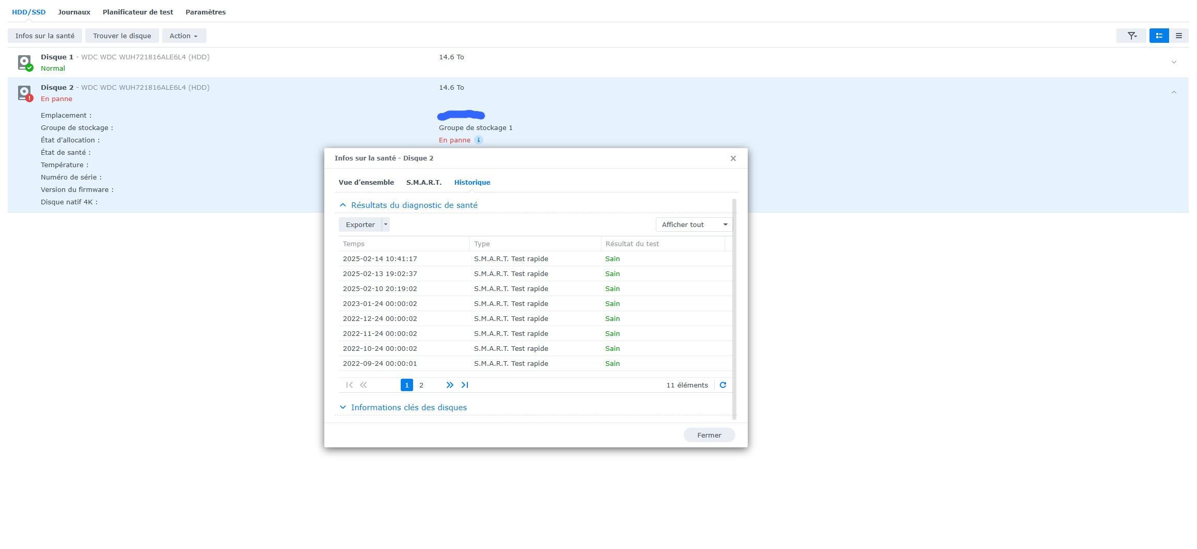Click the Disque 2 failed drive icon
The image size is (1197, 549).
pyautogui.click(x=24, y=93)
